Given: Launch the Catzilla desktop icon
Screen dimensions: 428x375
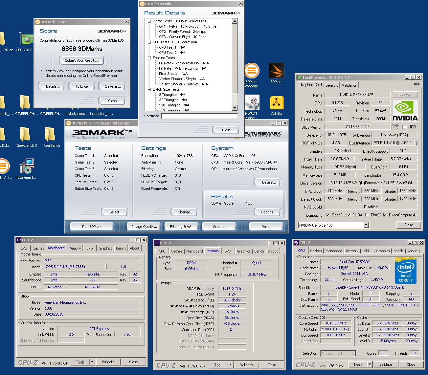Looking at the screenshot, I should click(x=277, y=105).
